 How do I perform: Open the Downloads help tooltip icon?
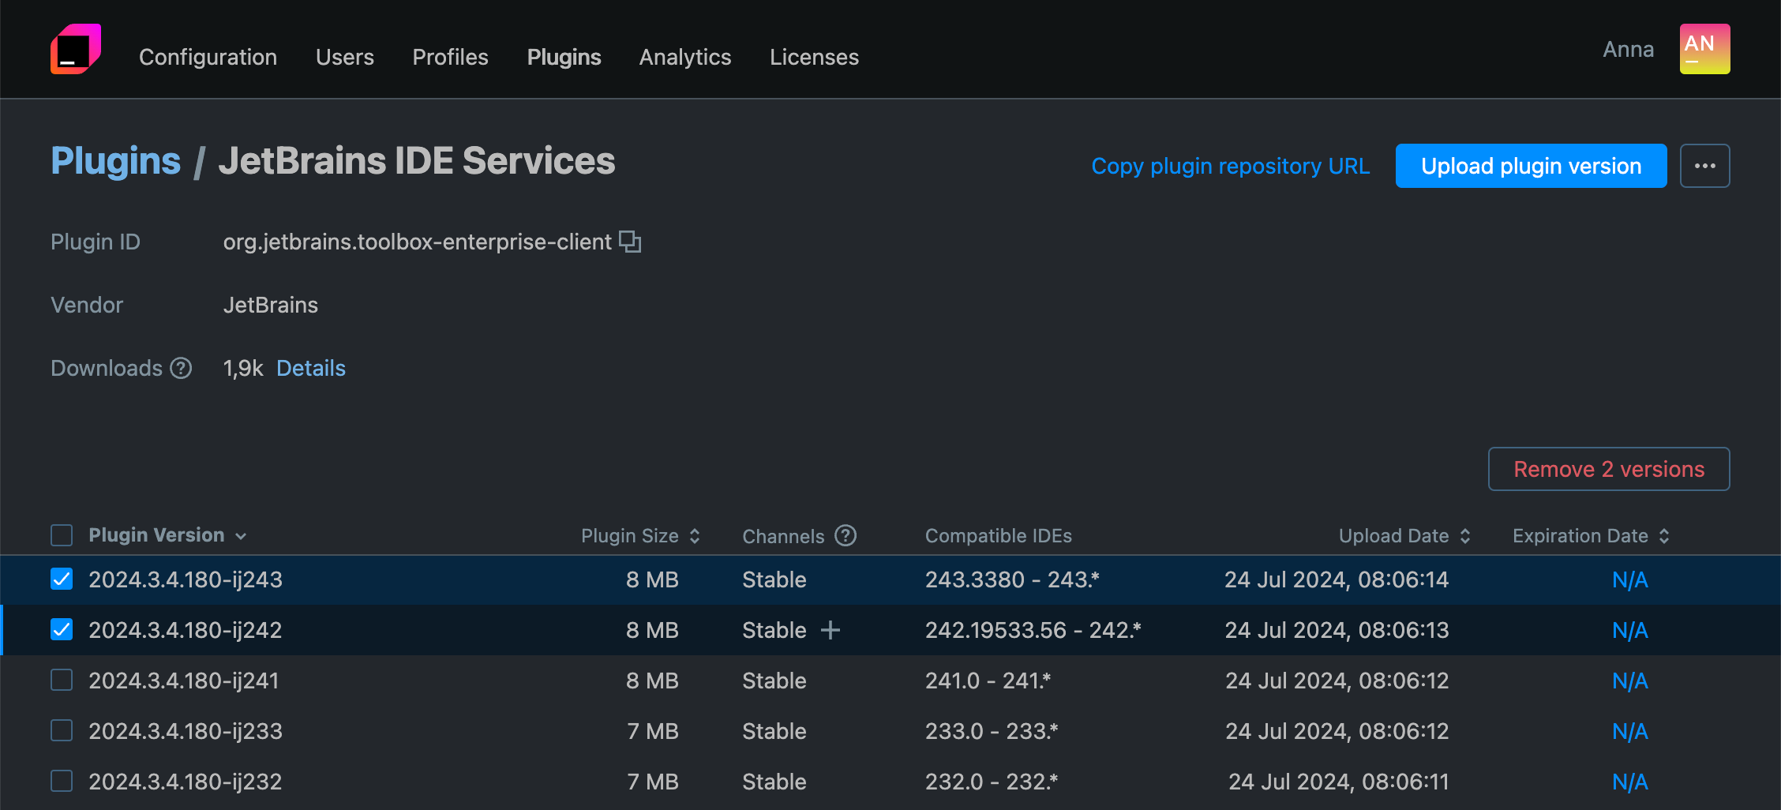tap(181, 368)
